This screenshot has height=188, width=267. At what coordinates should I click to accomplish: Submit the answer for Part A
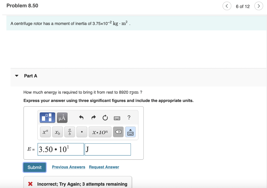[34, 167]
